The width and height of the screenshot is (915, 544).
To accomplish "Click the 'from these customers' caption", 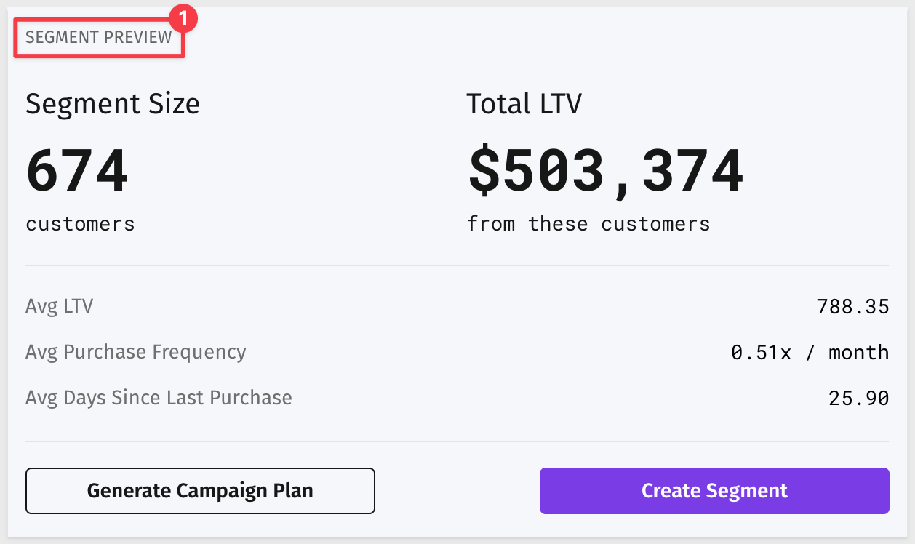I will pos(588,223).
